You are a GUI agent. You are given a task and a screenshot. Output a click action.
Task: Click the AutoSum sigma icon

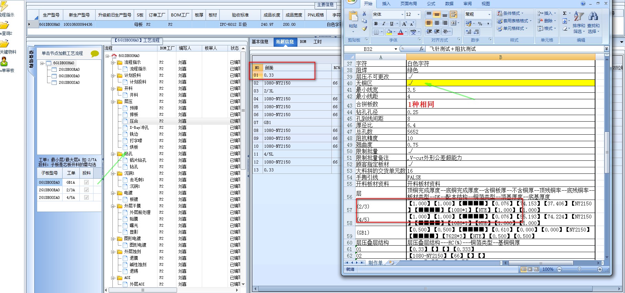(x=564, y=13)
